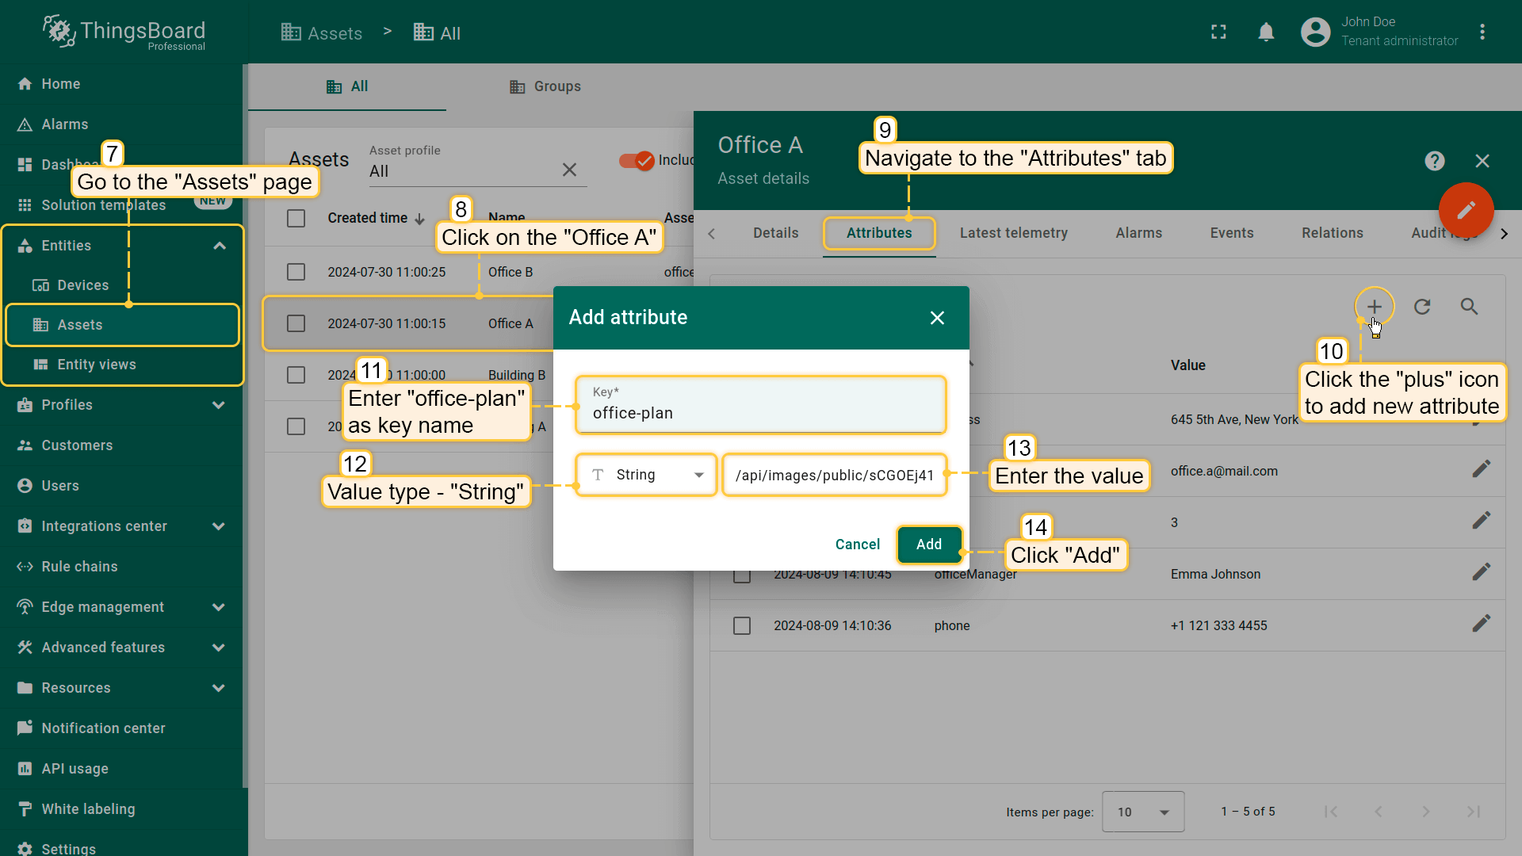
Task: Open the String value type dropdown
Action: [x=647, y=475]
